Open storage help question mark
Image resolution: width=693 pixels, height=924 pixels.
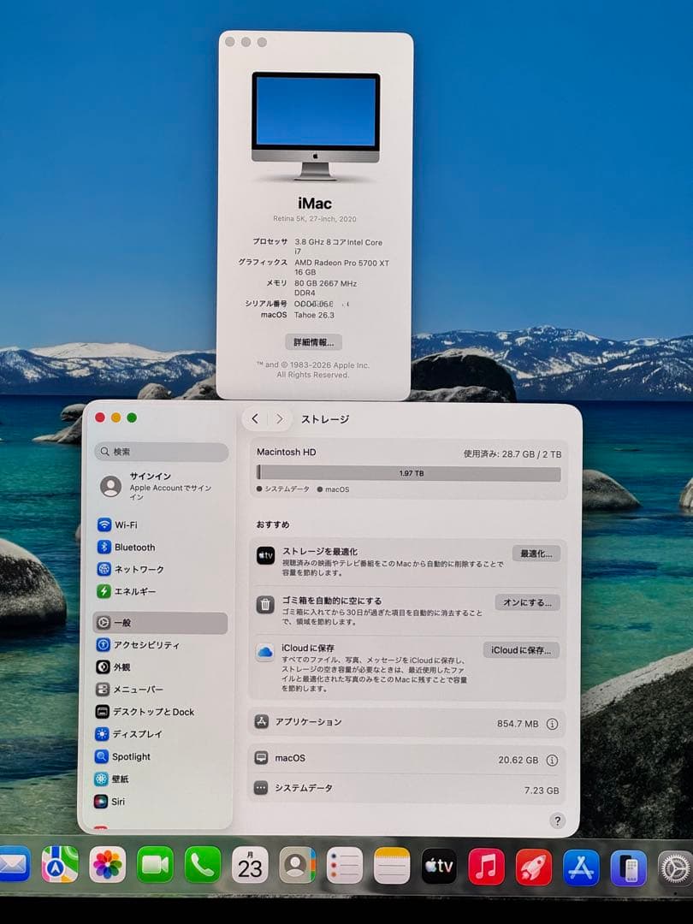[558, 820]
